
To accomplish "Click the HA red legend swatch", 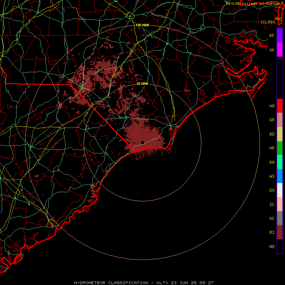I will click(280, 106).
